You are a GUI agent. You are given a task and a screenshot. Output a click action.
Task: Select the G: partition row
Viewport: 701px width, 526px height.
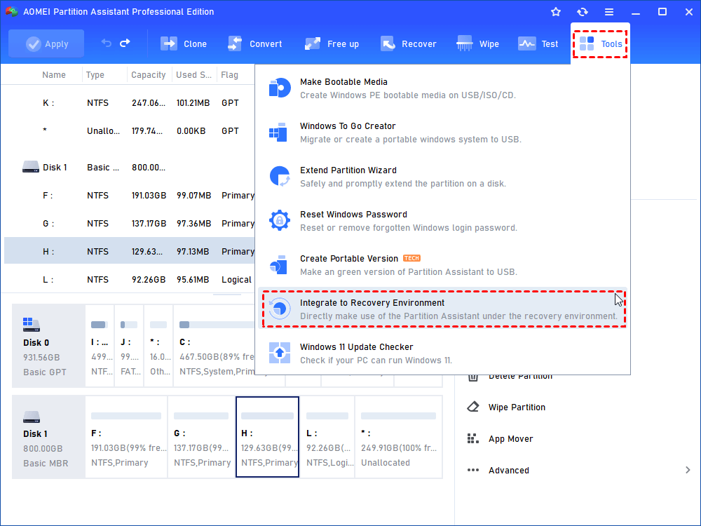tap(130, 223)
